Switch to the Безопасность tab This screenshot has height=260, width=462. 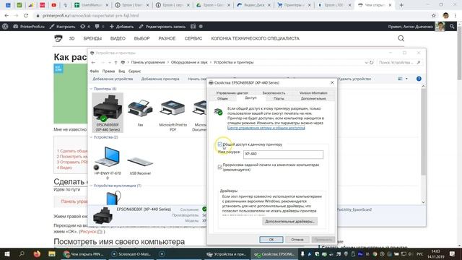[x=274, y=93]
